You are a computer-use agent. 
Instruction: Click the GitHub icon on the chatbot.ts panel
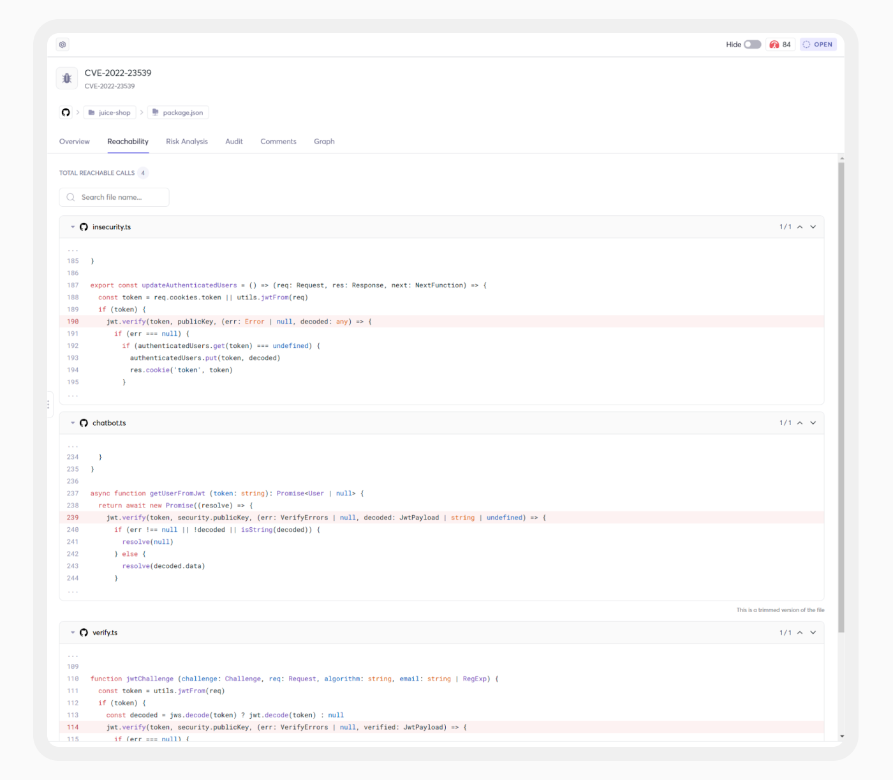point(84,423)
